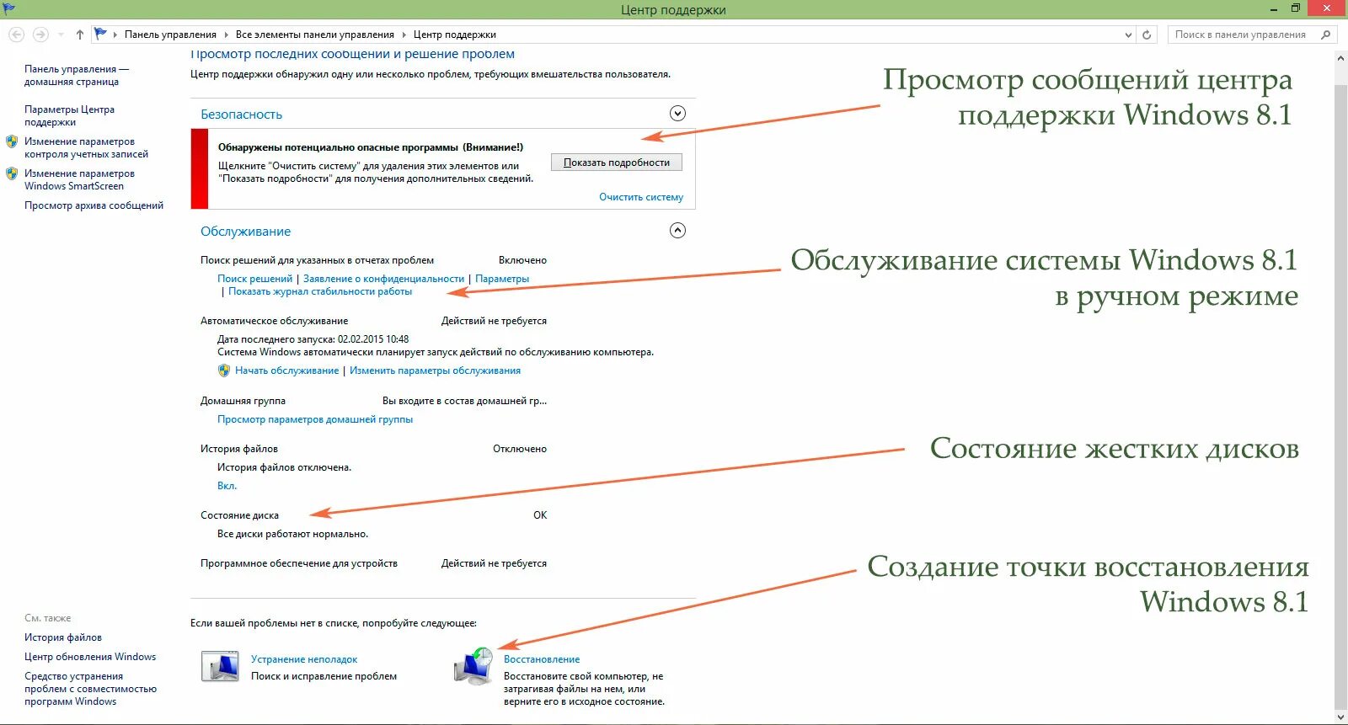Click the scrollbar up arrow
Image resolution: width=1348 pixels, height=725 pixels.
coord(1340,57)
